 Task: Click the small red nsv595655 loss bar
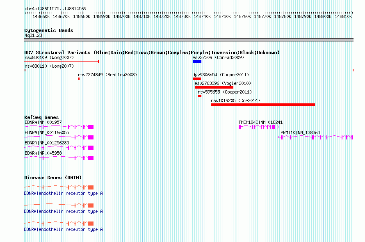(200, 96)
